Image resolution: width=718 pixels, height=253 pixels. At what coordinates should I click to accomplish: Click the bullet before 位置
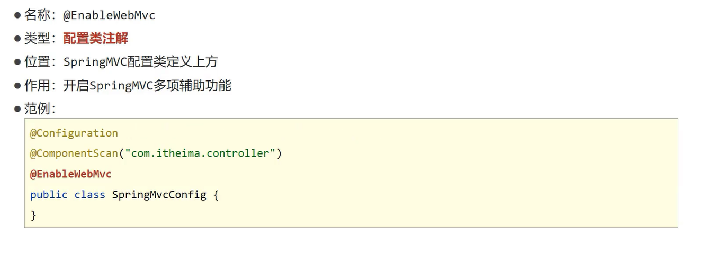click(17, 62)
